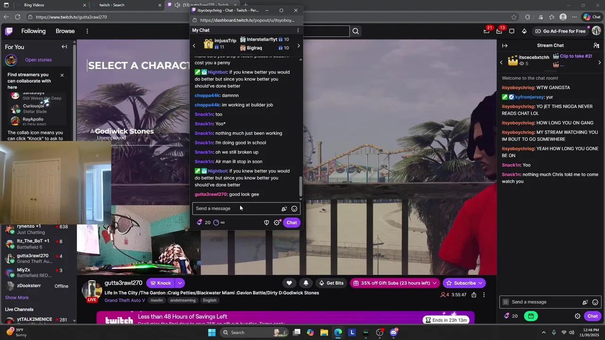
Task: Open Stream Chat settings gear
Action: pos(578,316)
